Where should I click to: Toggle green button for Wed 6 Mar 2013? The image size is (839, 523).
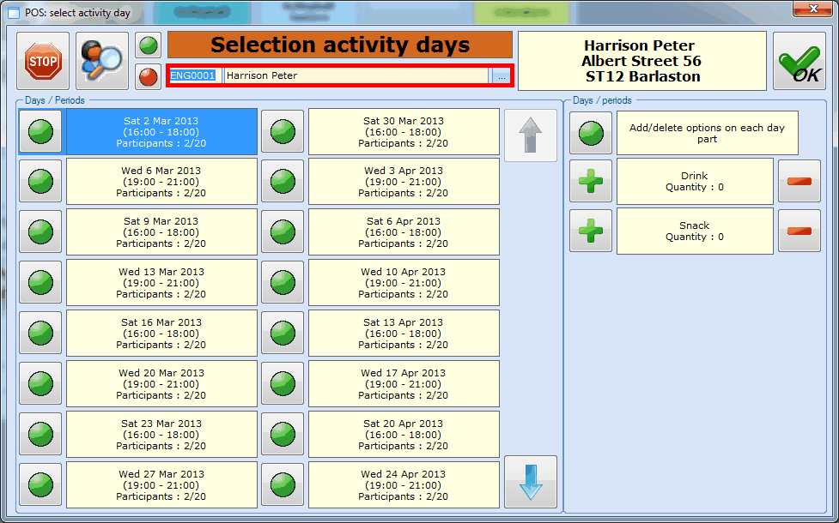[x=40, y=182]
